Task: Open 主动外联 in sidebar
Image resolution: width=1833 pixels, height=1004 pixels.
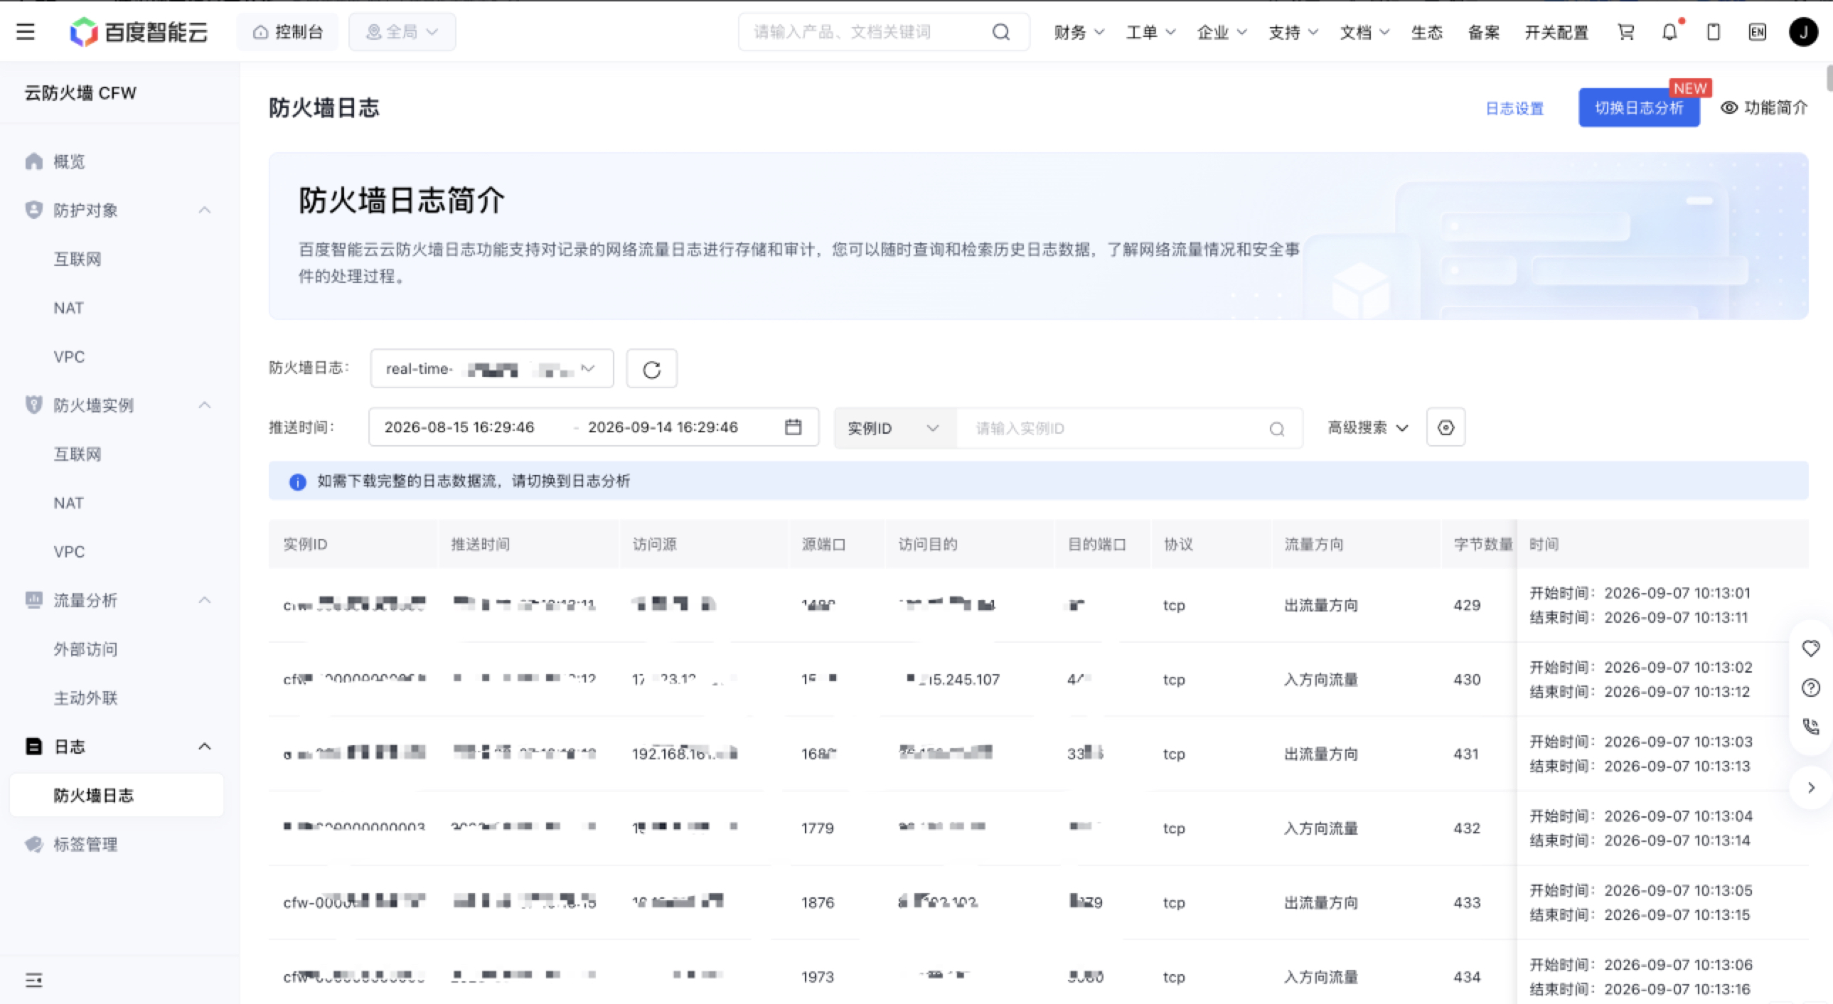Action: 85,698
